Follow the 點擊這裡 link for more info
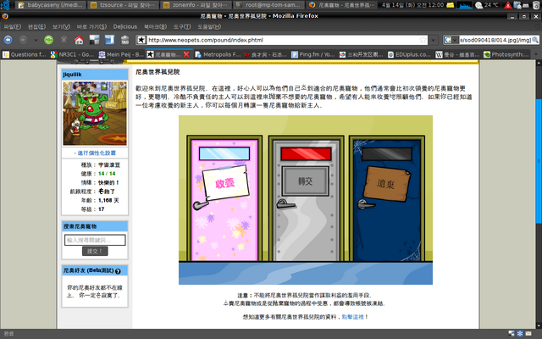This screenshot has height=339, width=542. click(x=352, y=317)
